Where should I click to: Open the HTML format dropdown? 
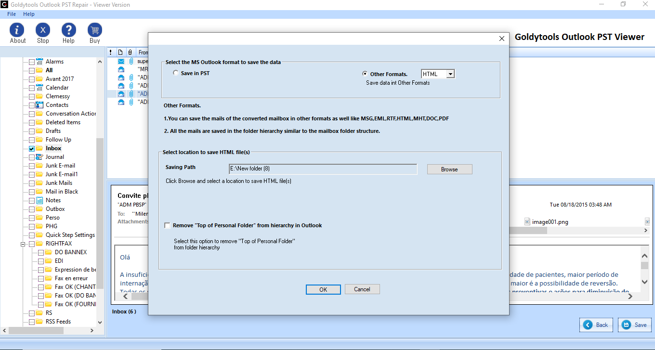click(x=450, y=74)
